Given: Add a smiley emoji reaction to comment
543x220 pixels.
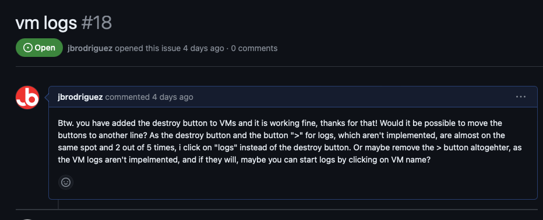Looking at the screenshot, I should tap(66, 182).
